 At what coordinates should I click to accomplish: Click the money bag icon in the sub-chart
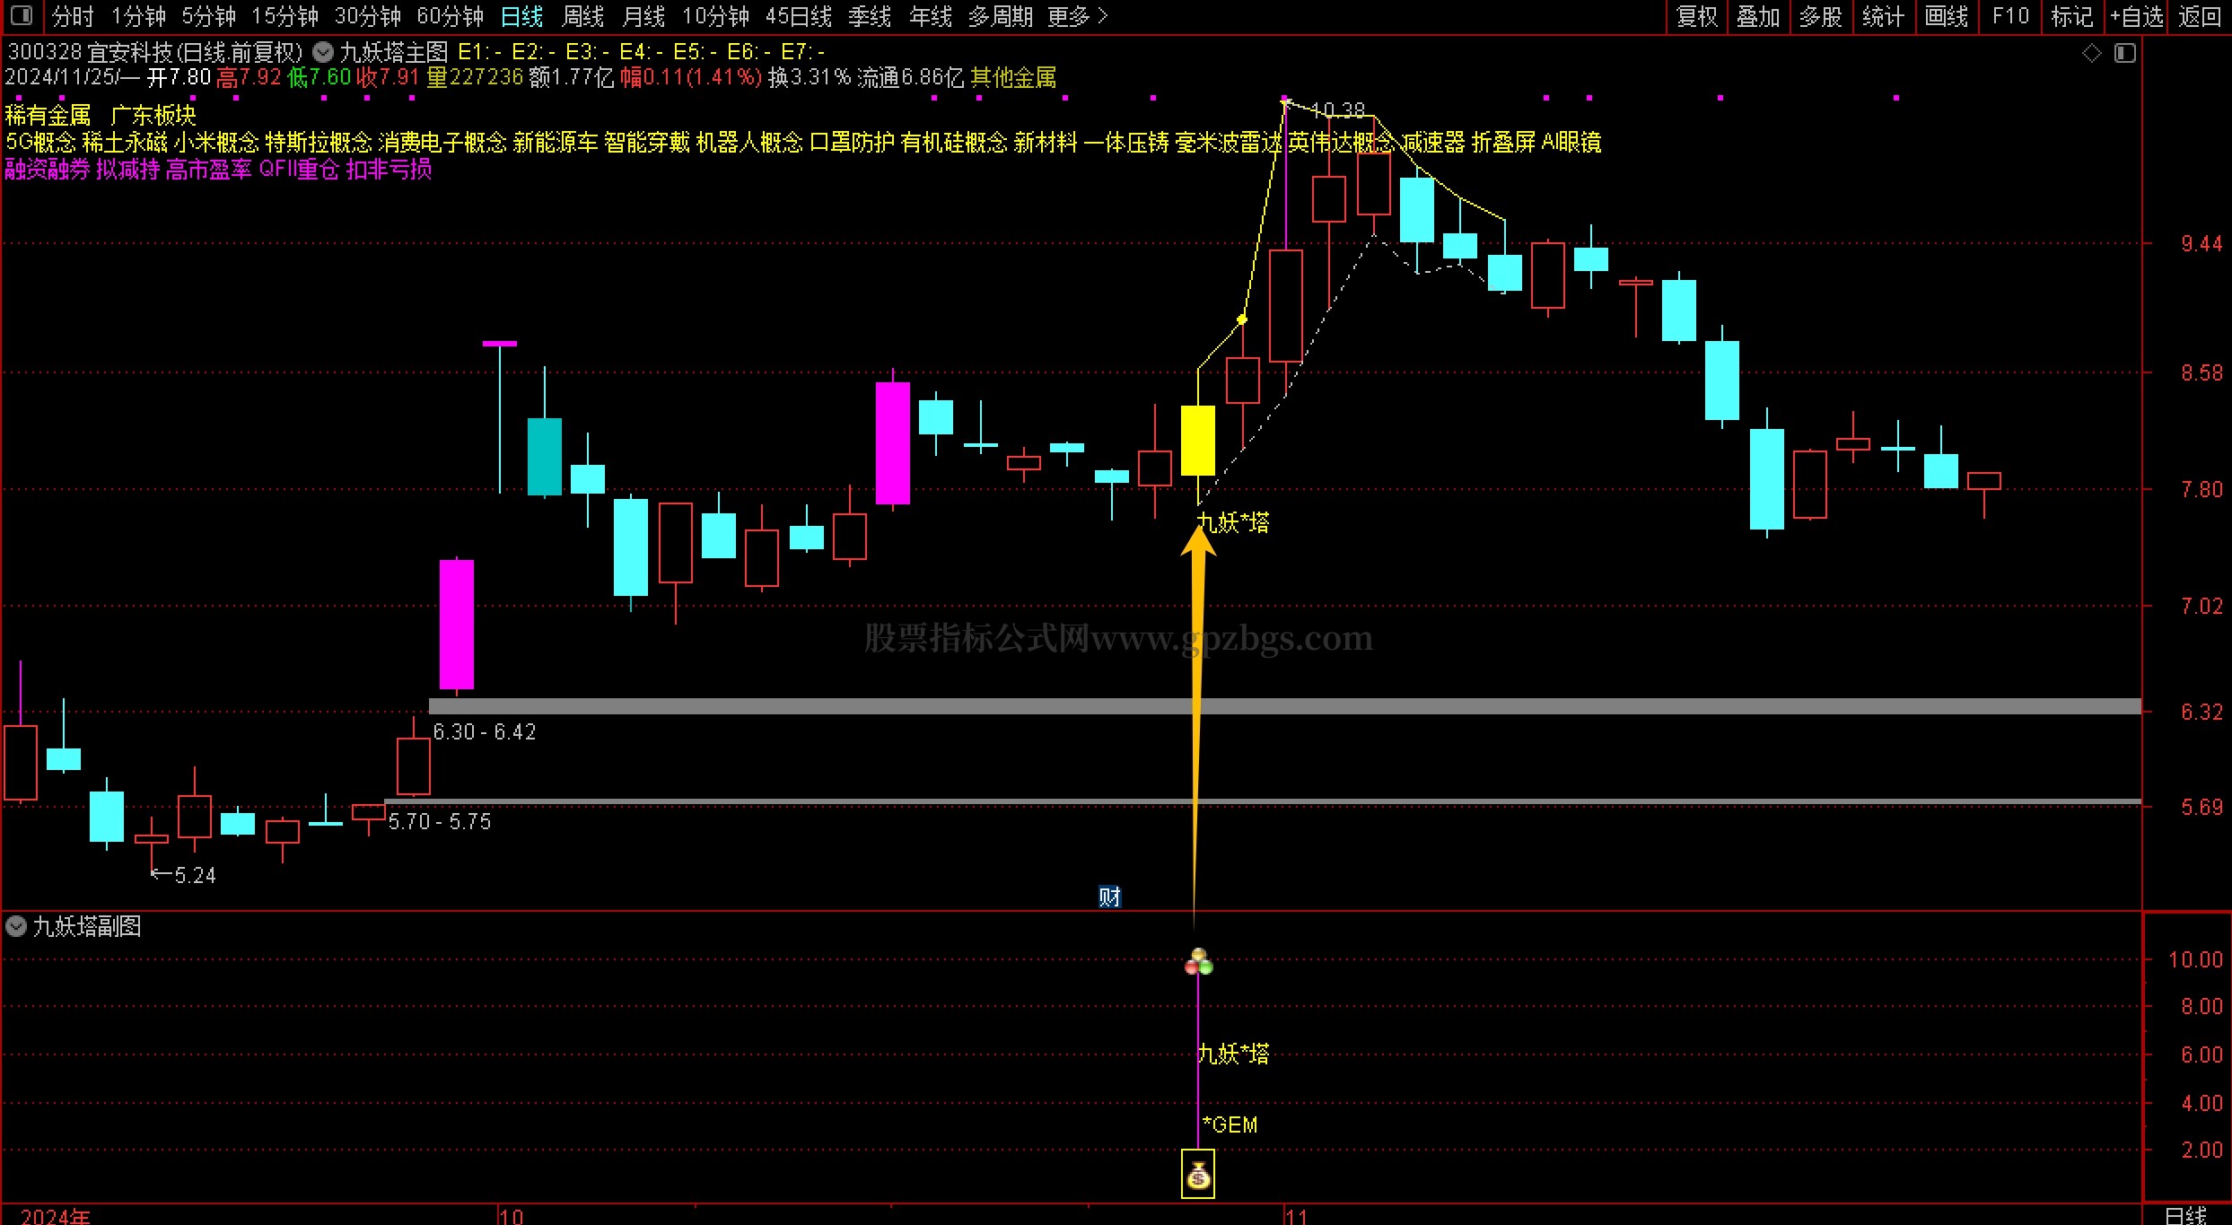click(x=1198, y=1175)
